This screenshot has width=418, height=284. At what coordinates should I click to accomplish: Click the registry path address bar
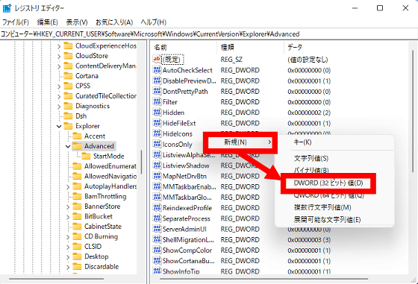(209, 34)
